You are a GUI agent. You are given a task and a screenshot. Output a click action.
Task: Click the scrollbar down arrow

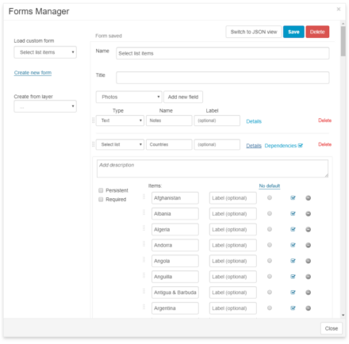pos(343,315)
